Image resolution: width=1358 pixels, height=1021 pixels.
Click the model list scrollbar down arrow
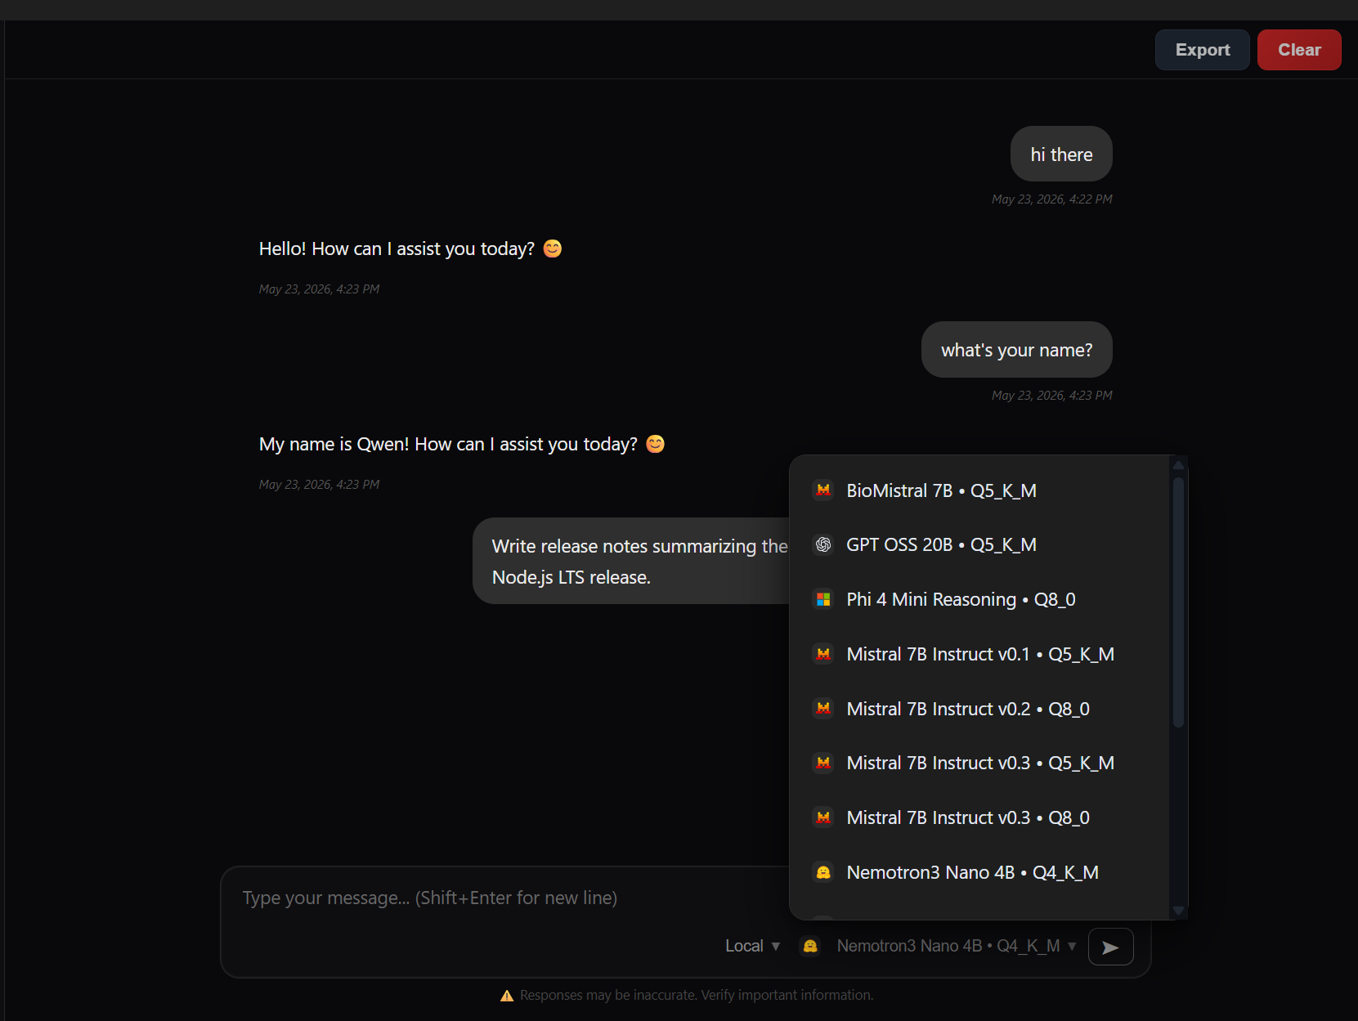[x=1178, y=910]
